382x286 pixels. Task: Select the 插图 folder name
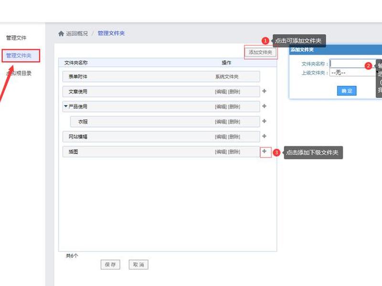74,152
